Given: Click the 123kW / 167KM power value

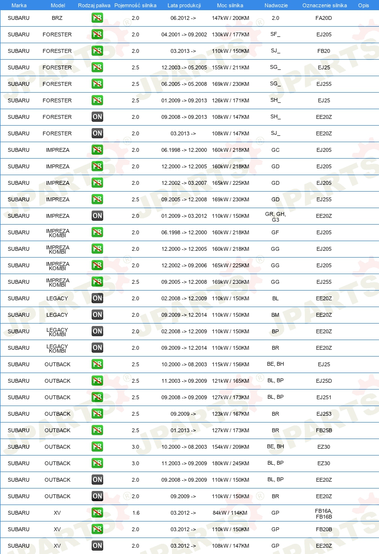Looking at the screenshot, I should click(x=230, y=414).
